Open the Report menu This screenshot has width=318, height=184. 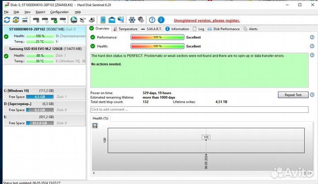(40, 12)
